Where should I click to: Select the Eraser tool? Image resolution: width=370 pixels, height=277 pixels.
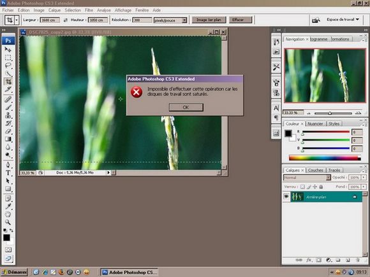coord(8,131)
